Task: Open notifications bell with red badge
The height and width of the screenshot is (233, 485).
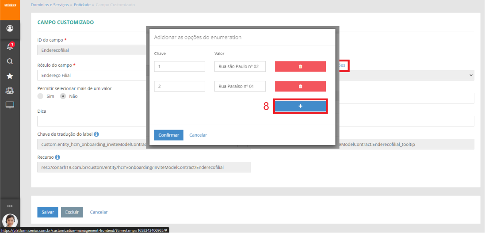Action: click(10, 46)
